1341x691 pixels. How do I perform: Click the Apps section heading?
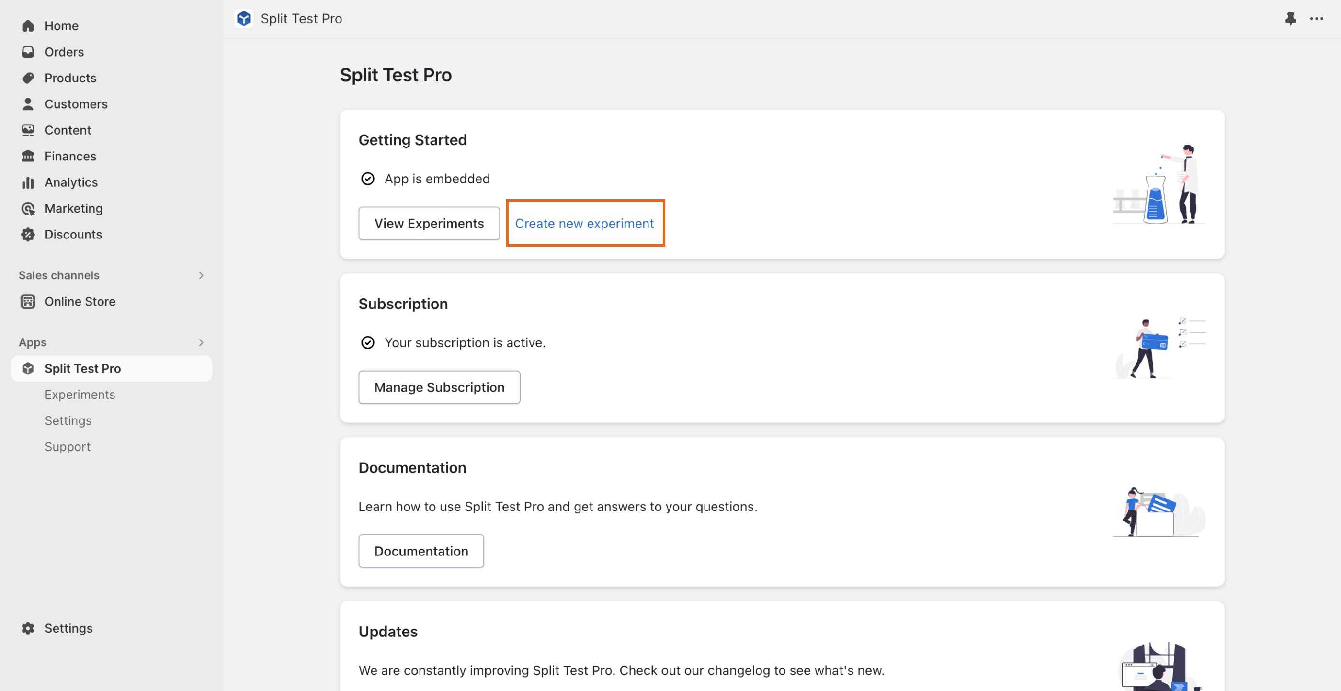[32, 342]
